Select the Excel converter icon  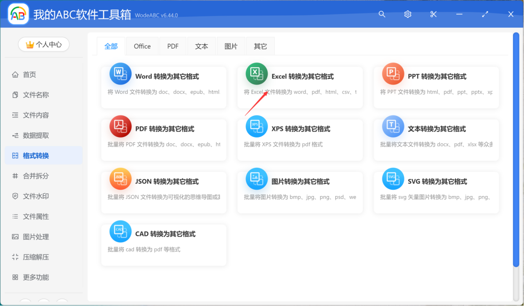(x=257, y=73)
